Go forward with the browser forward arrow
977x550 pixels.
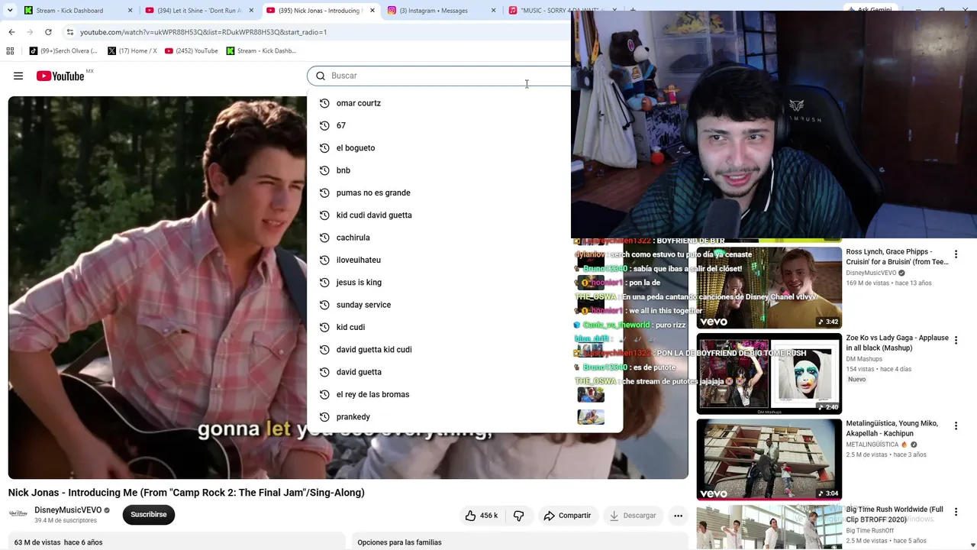coord(30,32)
